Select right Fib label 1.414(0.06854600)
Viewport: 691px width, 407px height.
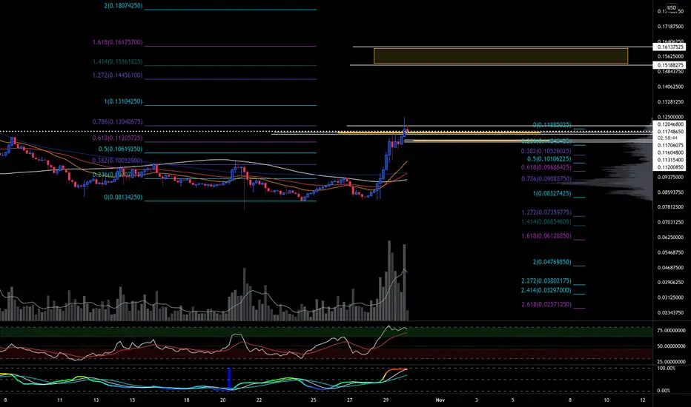tap(546, 222)
